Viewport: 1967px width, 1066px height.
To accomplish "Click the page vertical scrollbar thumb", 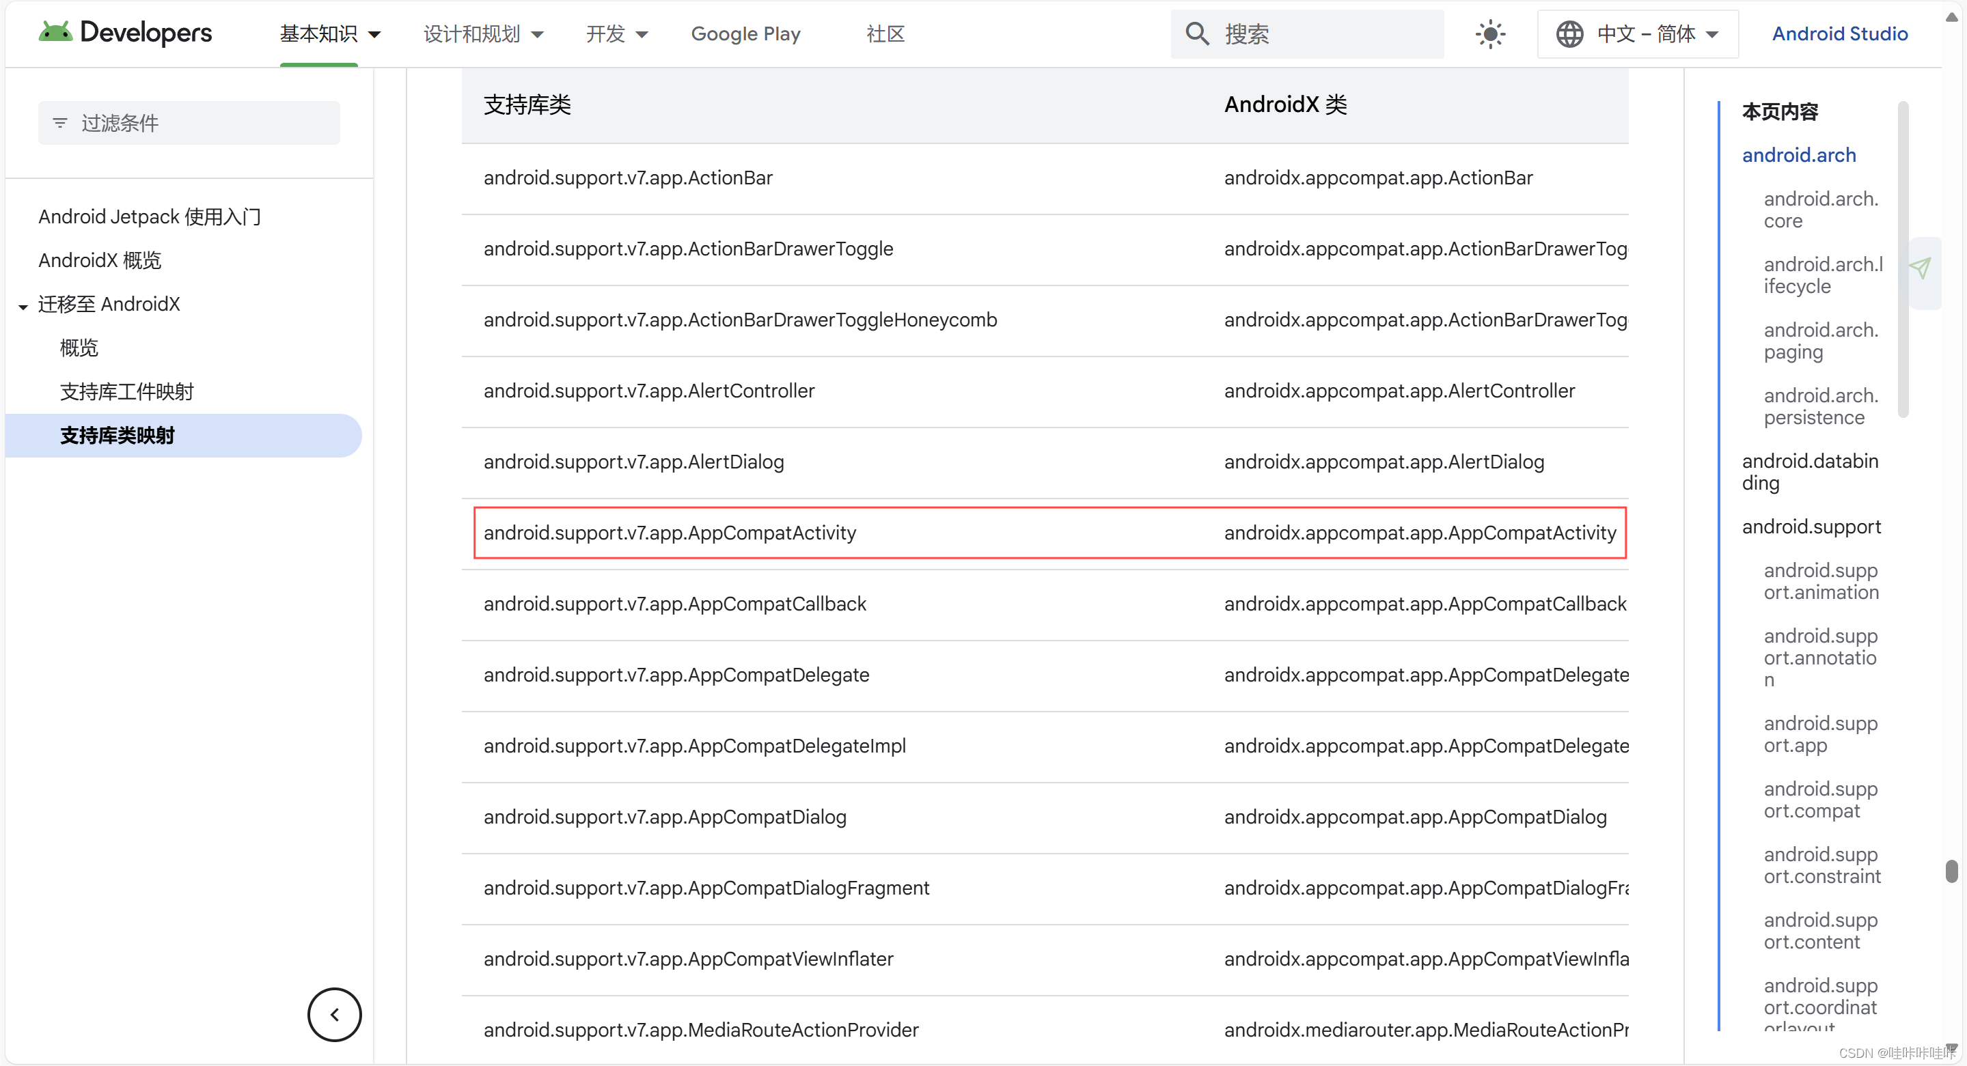I will 1951,870.
